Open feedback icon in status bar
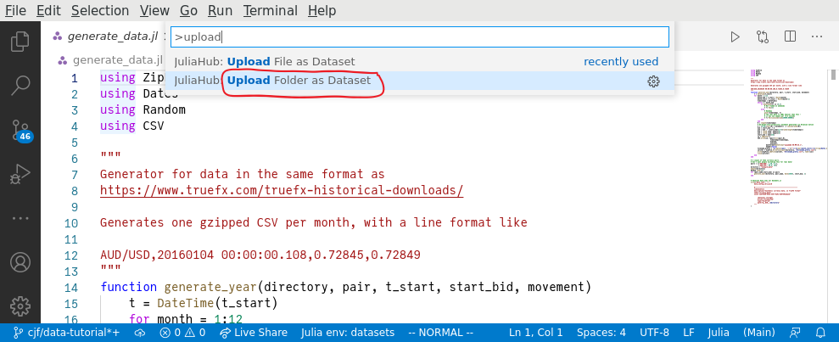Screen dimensions: 839x342 click(796, 333)
